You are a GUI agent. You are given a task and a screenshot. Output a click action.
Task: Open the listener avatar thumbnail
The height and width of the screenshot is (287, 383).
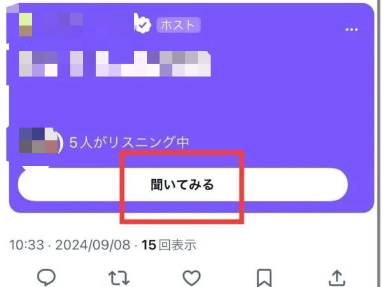coord(38,140)
